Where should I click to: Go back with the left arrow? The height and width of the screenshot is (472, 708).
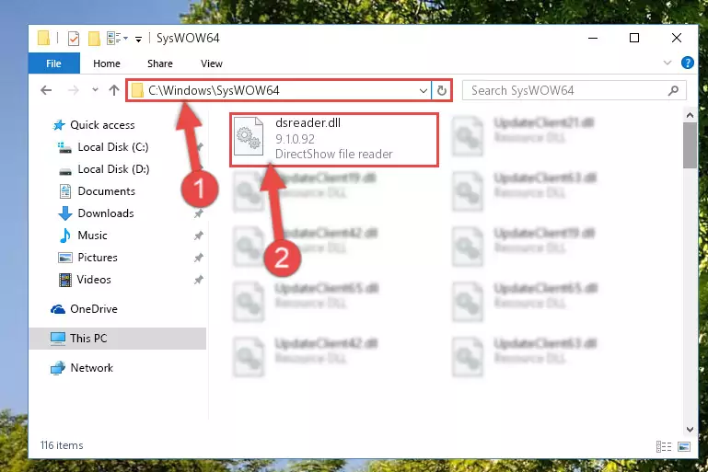[x=46, y=90]
